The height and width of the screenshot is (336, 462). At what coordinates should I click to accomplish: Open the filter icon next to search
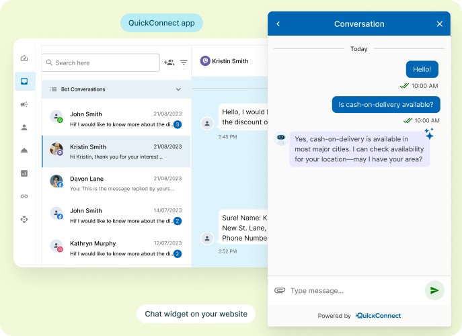click(x=184, y=62)
